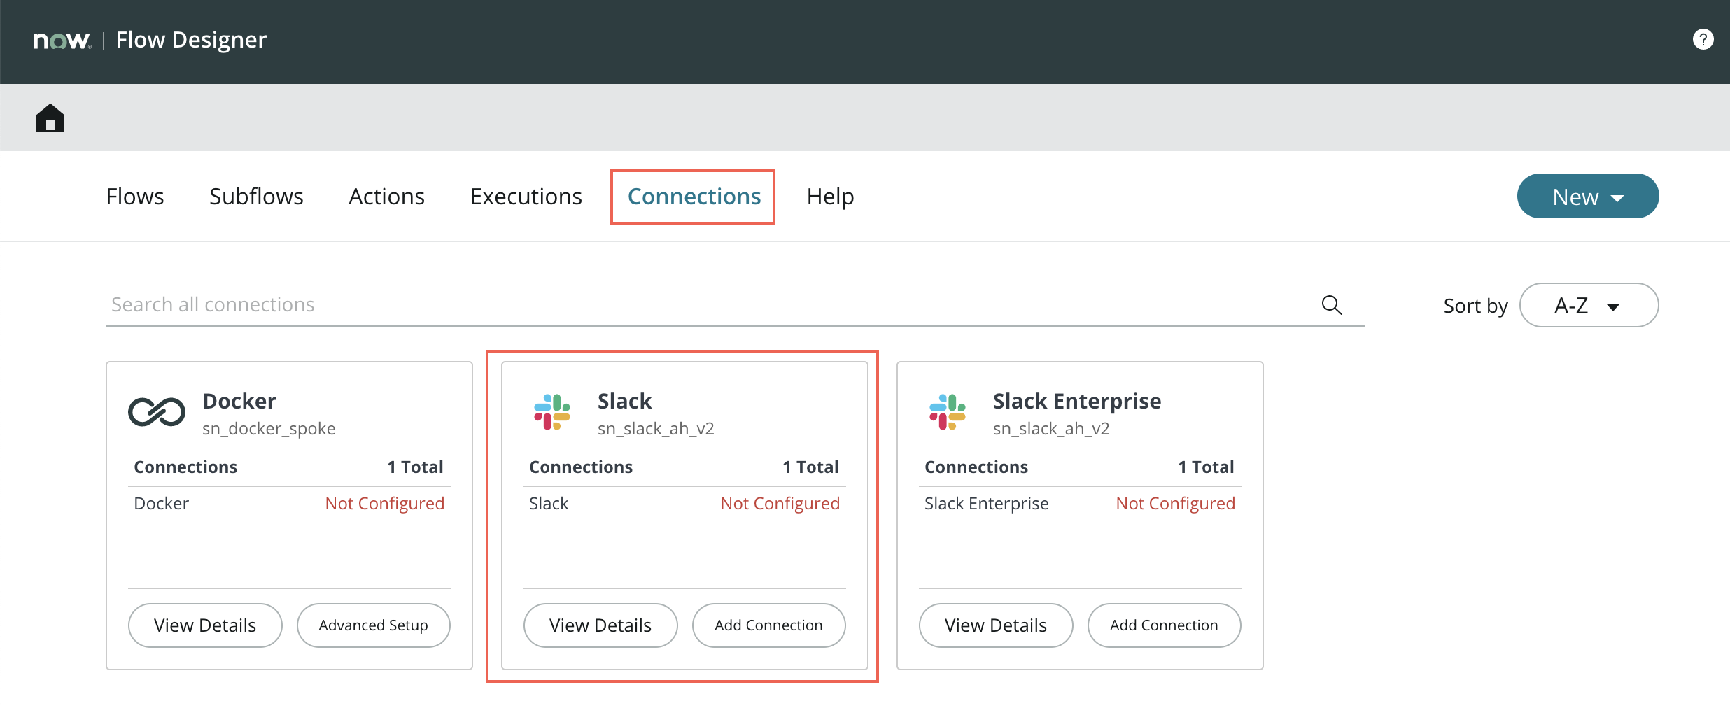Open the Help tab
The height and width of the screenshot is (708, 1730).
[x=830, y=197]
